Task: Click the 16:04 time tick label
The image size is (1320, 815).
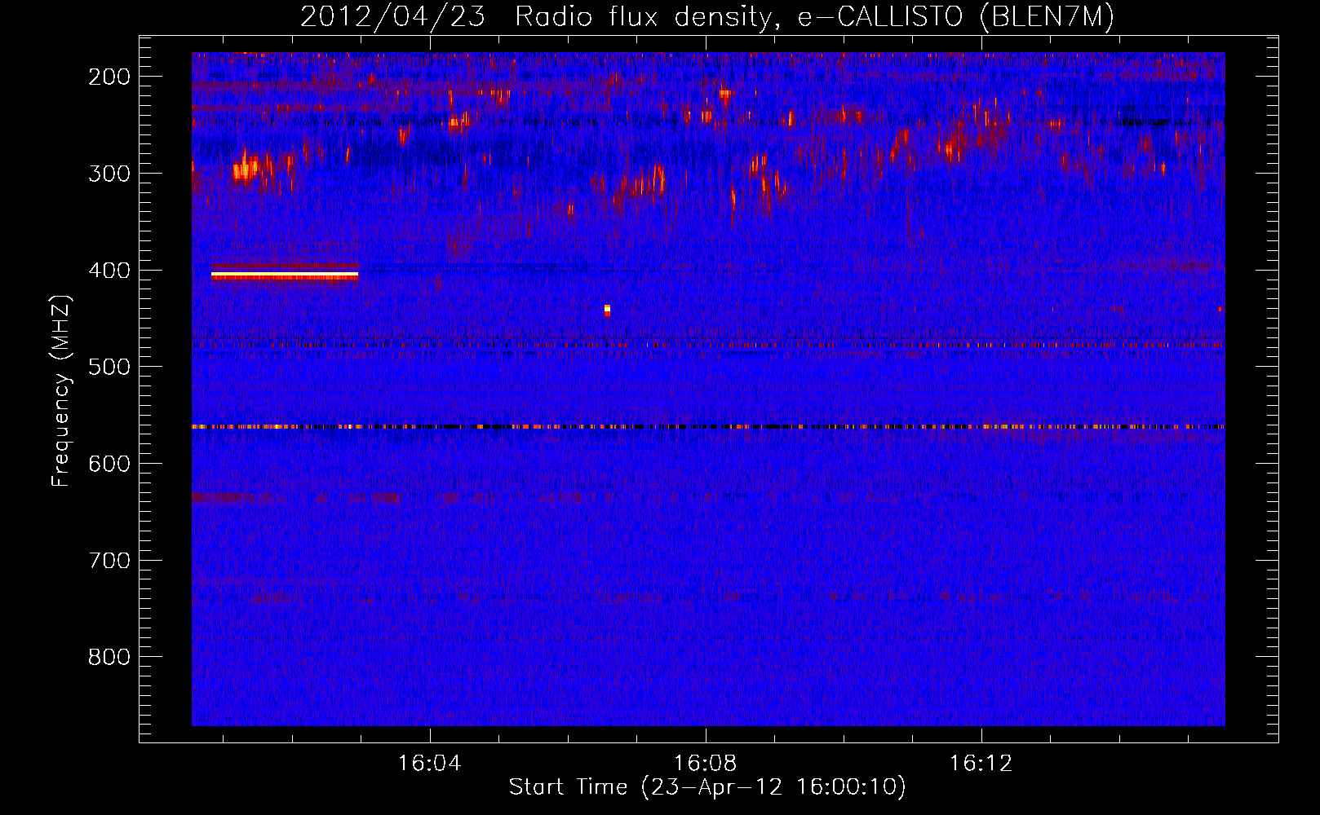Action: tap(429, 764)
